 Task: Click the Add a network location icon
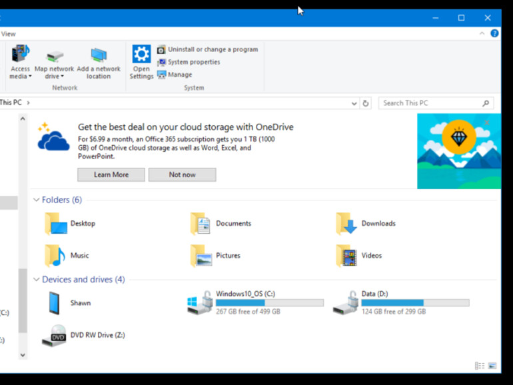tap(99, 55)
